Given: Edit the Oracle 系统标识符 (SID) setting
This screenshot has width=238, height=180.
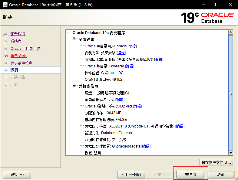Looking at the screenshot, I should tap(137, 106).
